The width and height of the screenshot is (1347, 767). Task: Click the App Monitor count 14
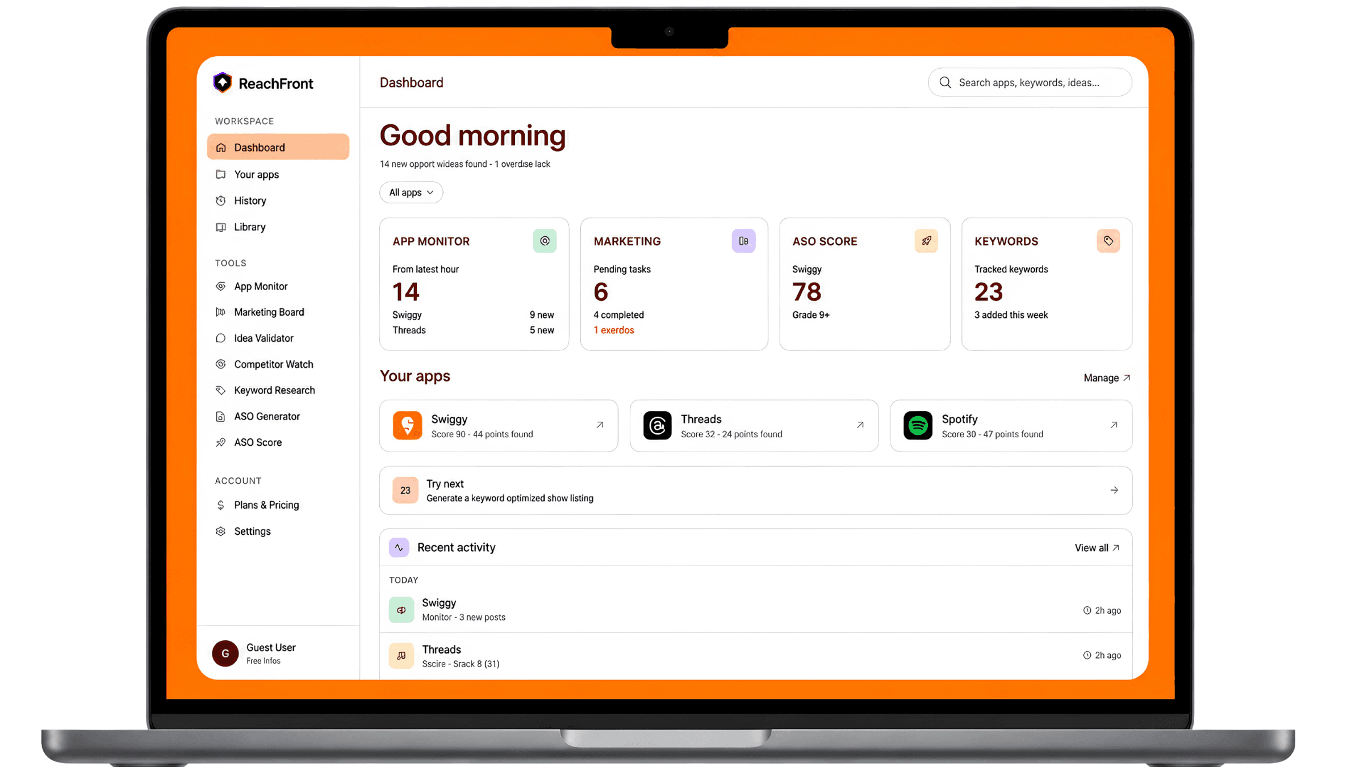pyautogui.click(x=405, y=292)
